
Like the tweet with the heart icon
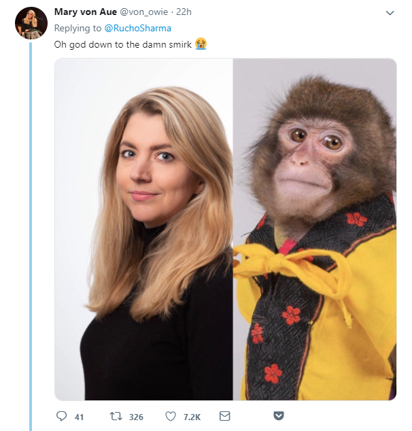pos(171,416)
